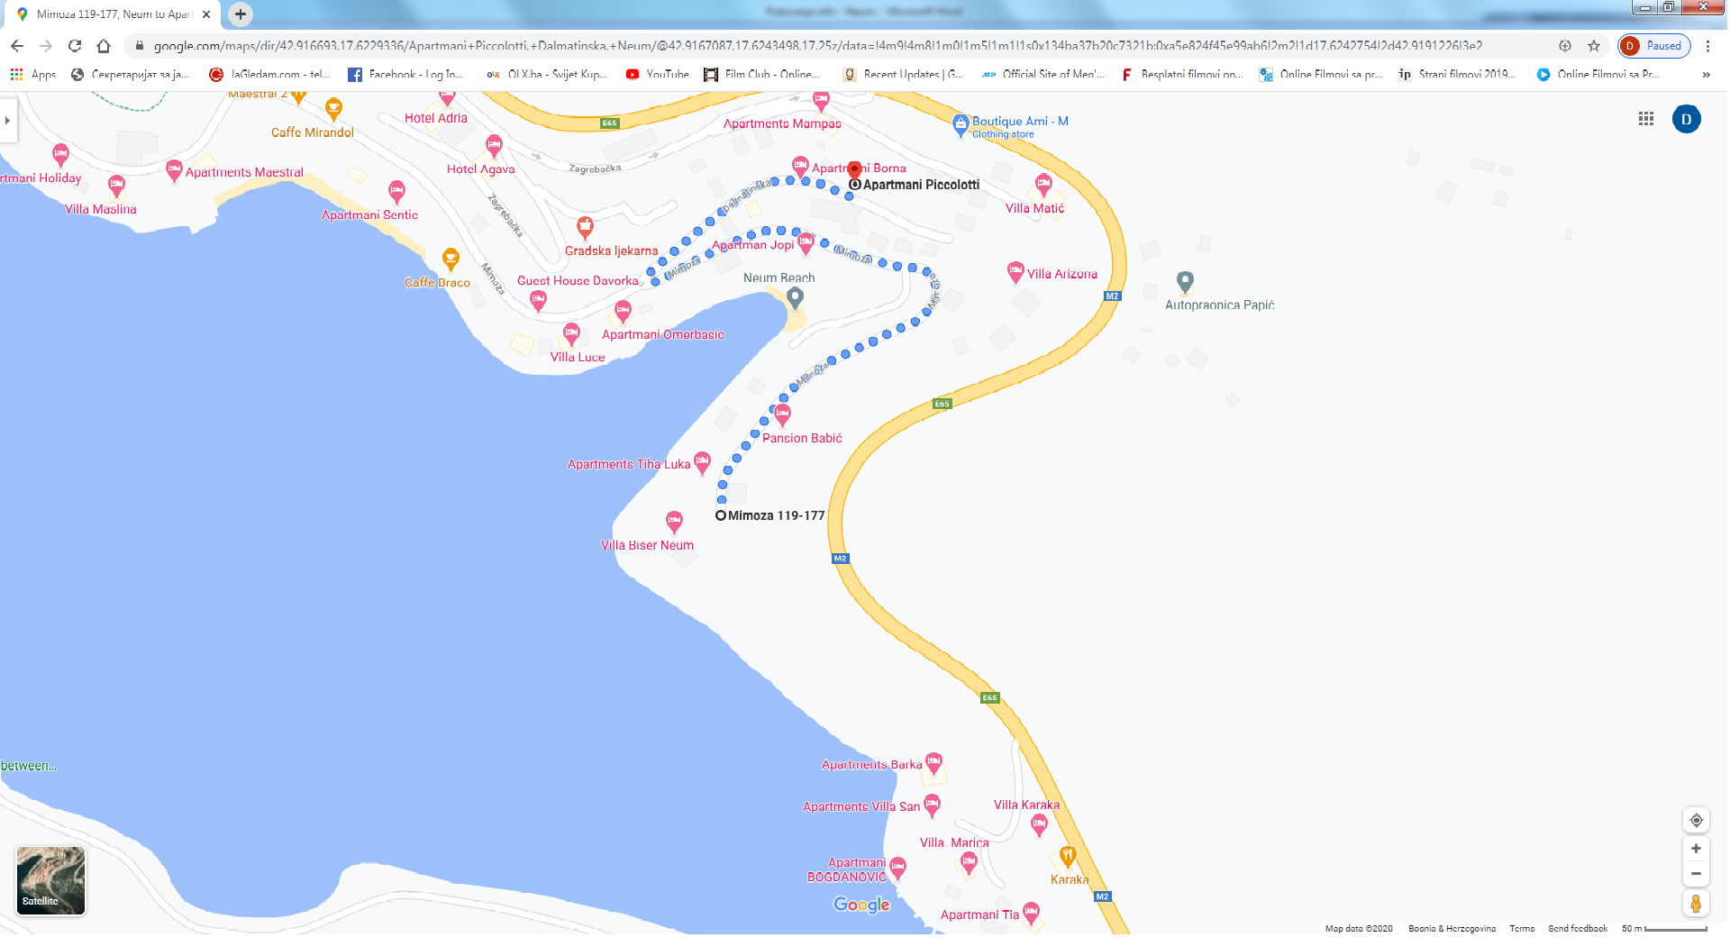Viewport: 1730px width, 937px height.
Task: Click the Hotel Adria pin
Action: point(447,97)
